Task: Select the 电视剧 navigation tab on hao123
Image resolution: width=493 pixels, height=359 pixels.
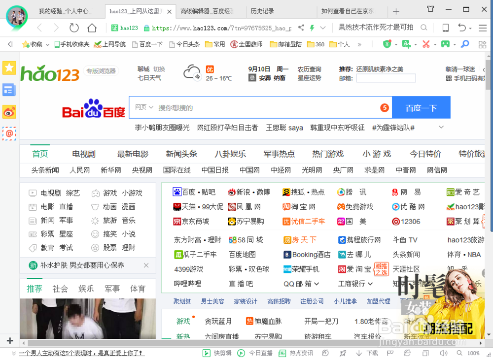Action: click(83, 153)
